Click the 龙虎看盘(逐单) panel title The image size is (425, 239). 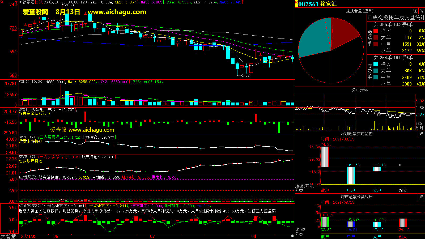[x=359, y=11]
